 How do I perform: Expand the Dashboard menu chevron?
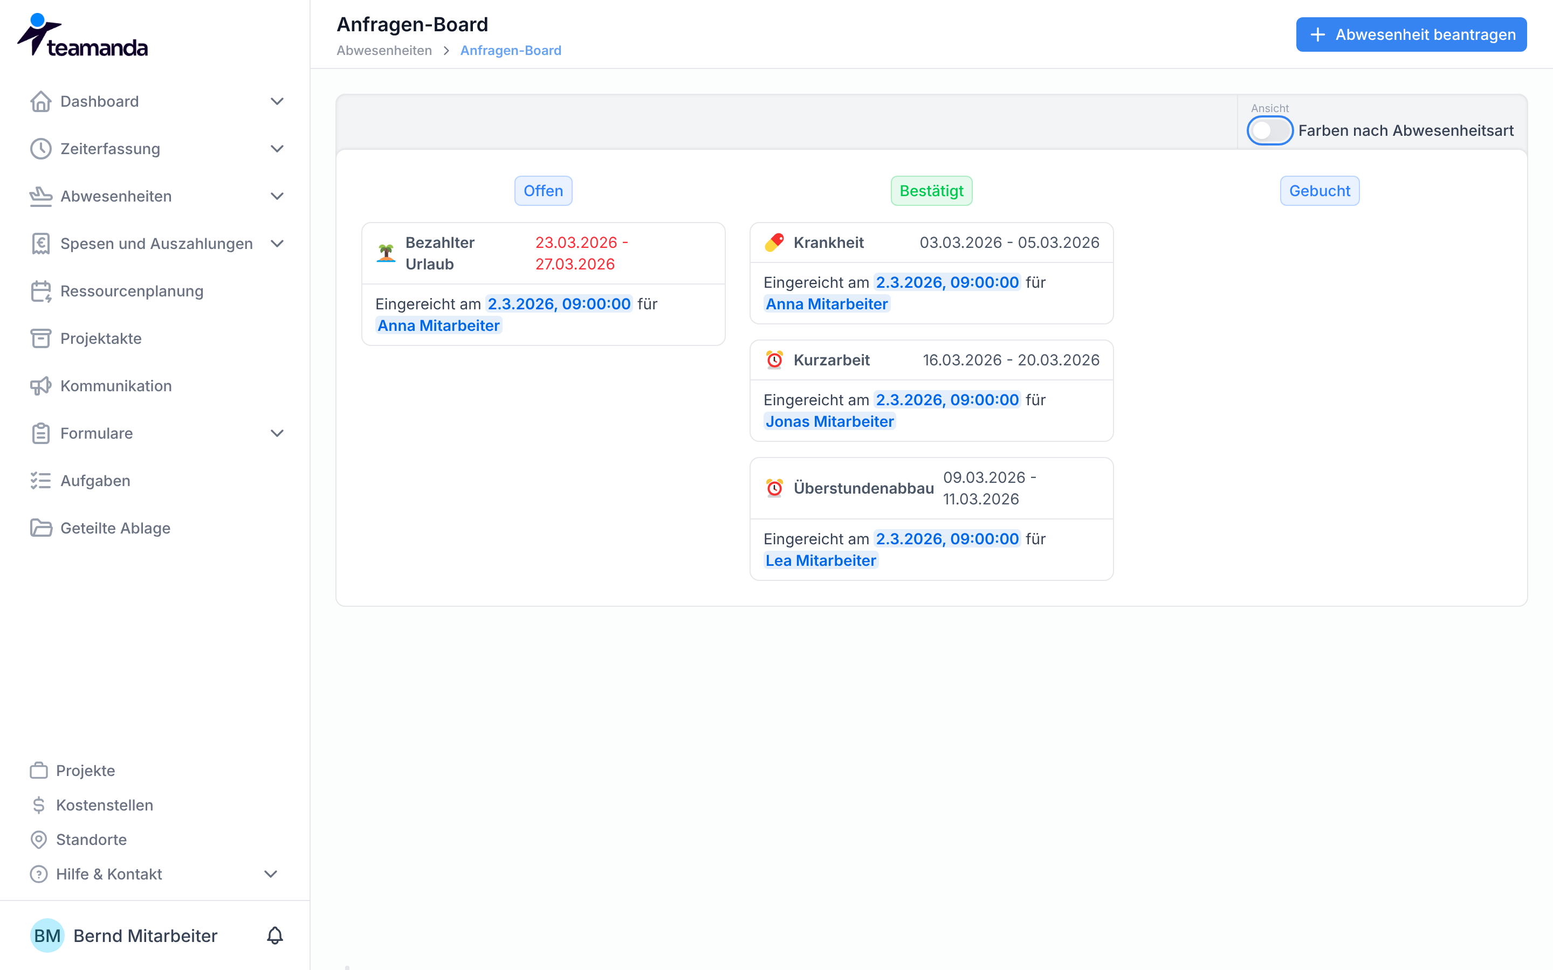click(277, 101)
